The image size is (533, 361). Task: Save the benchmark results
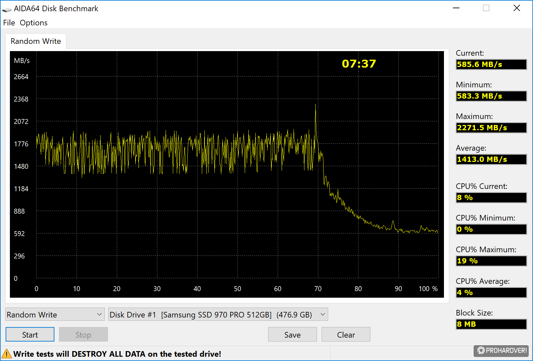click(293, 335)
